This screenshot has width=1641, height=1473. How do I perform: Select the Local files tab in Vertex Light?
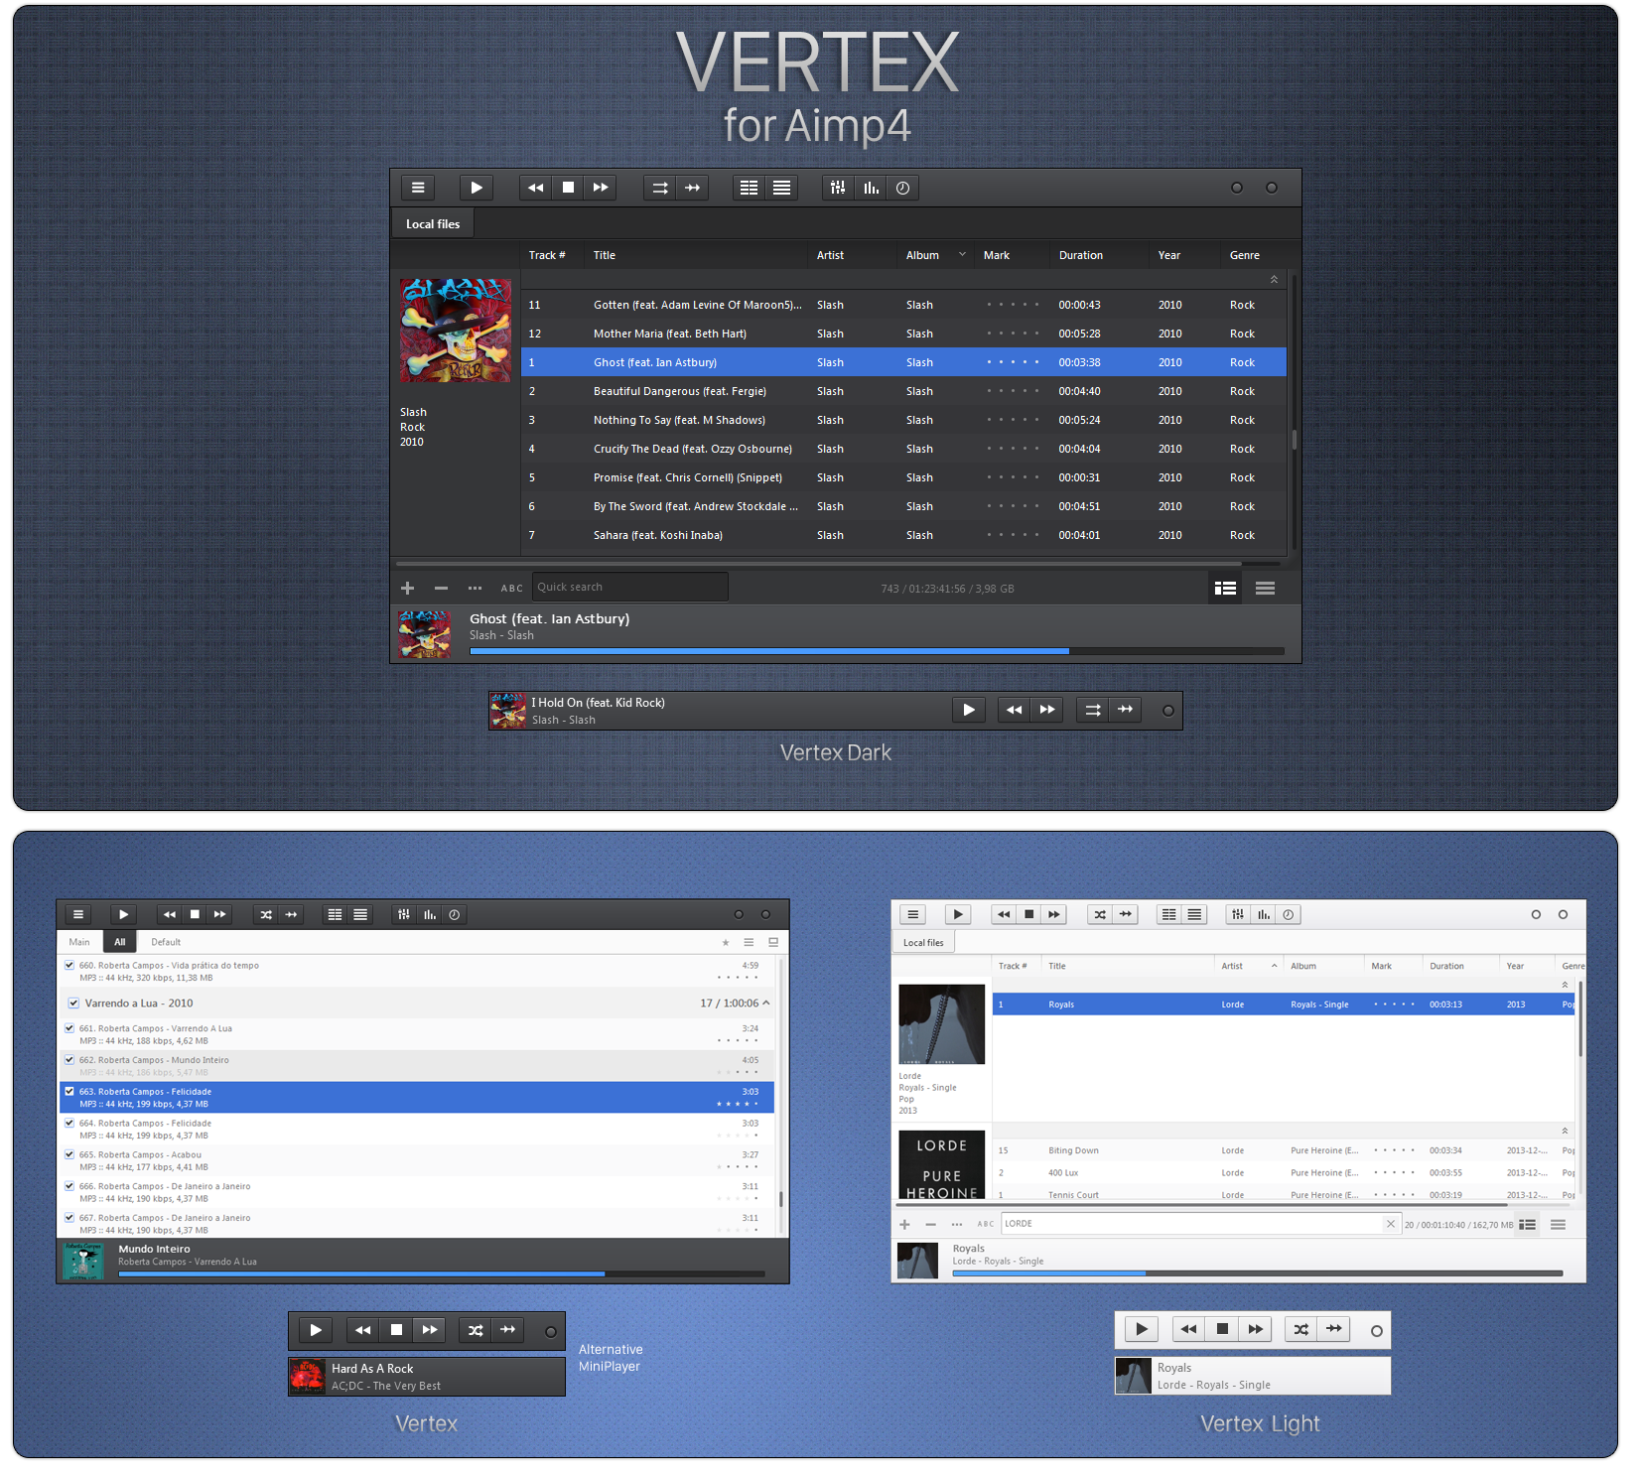(x=923, y=943)
